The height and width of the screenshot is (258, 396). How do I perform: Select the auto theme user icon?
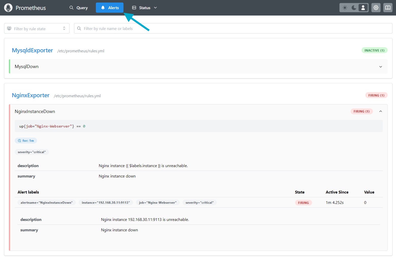(x=363, y=7)
